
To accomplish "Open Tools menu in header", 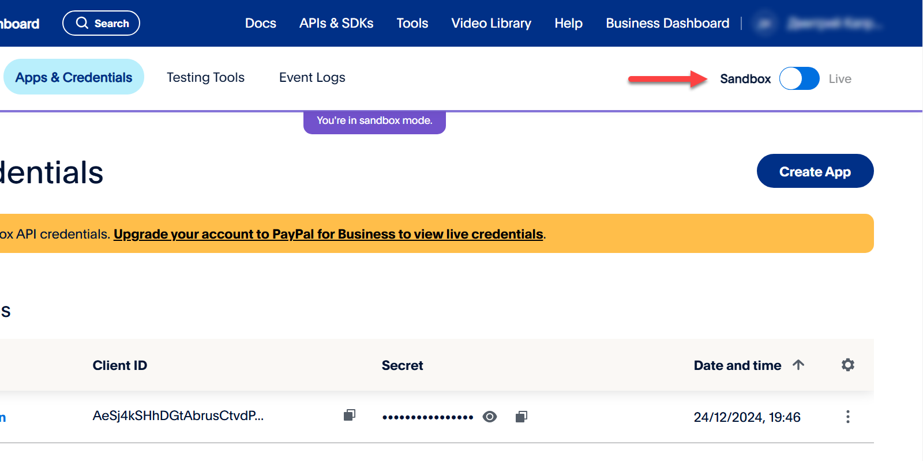I will 412,23.
